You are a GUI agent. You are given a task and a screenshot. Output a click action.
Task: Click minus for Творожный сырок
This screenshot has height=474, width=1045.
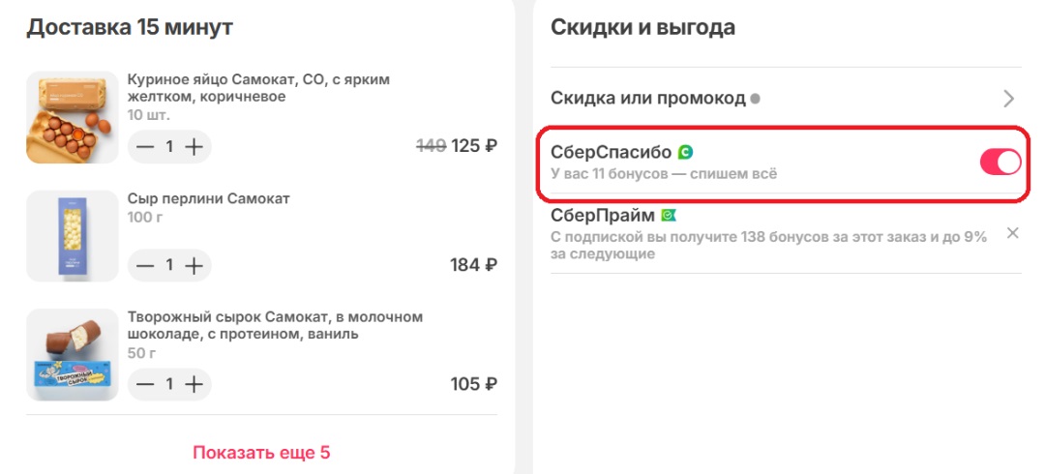click(x=144, y=385)
